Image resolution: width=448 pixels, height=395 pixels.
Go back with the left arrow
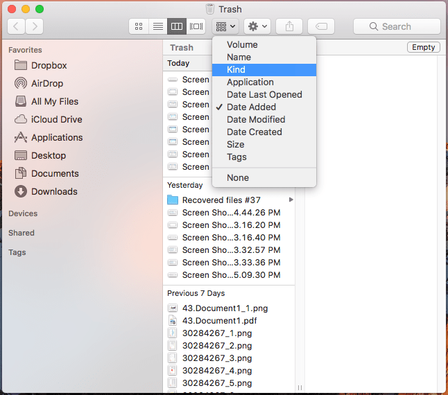(16, 26)
